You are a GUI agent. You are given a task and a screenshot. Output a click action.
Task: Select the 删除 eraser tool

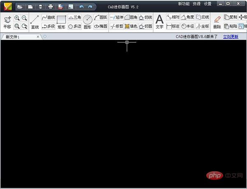coord(217,22)
